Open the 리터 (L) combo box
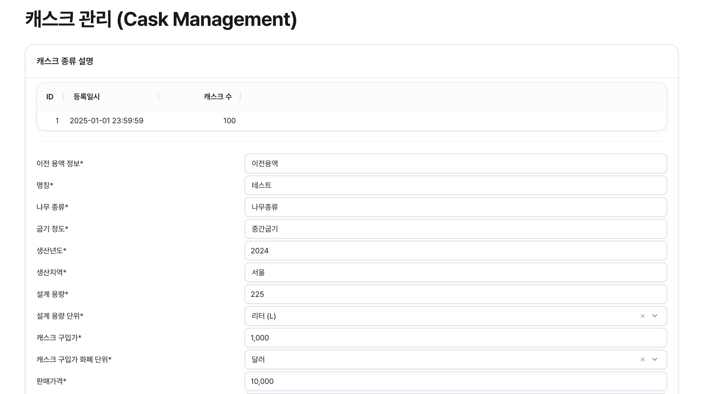Screen dimensions: 701x394 click(x=456, y=316)
